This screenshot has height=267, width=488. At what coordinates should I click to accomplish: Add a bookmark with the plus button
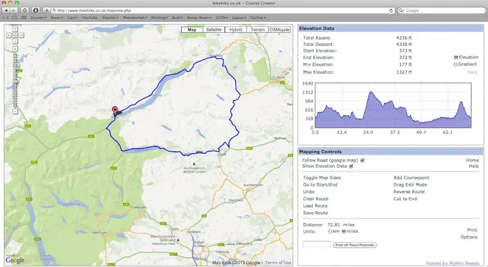click(47, 10)
